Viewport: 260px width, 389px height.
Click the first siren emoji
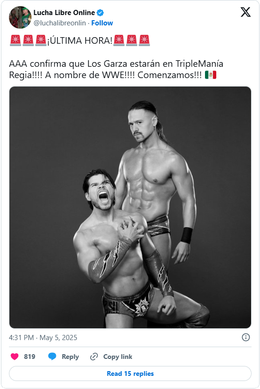tap(16, 40)
